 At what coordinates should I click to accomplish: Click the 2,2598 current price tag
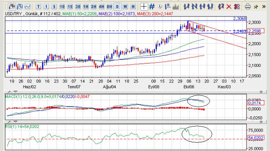tap(256, 31)
